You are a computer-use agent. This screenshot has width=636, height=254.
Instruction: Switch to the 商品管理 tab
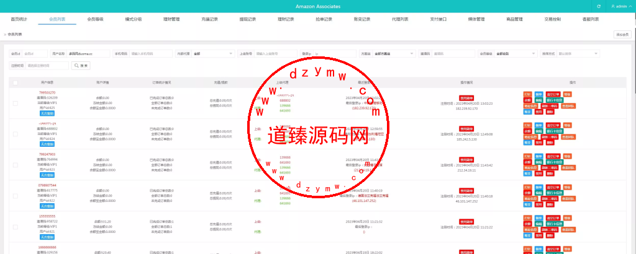(x=514, y=19)
